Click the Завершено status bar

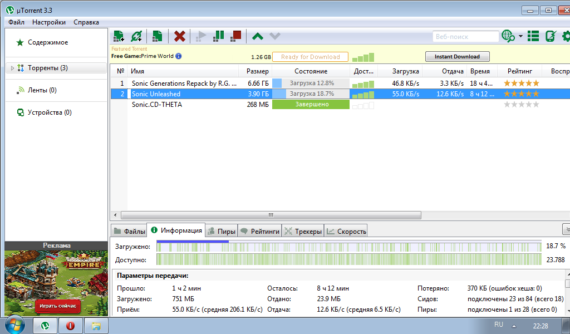311,104
